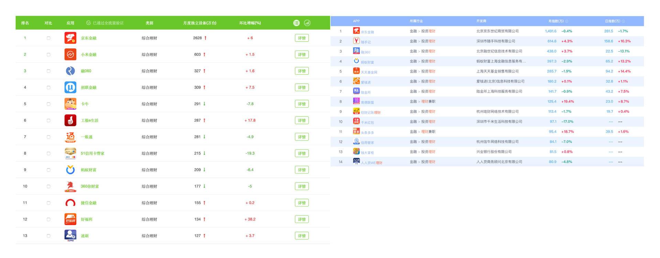Click the 好福利 app icon
This screenshot has height=258, width=660.
pyautogui.click(x=70, y=219)
